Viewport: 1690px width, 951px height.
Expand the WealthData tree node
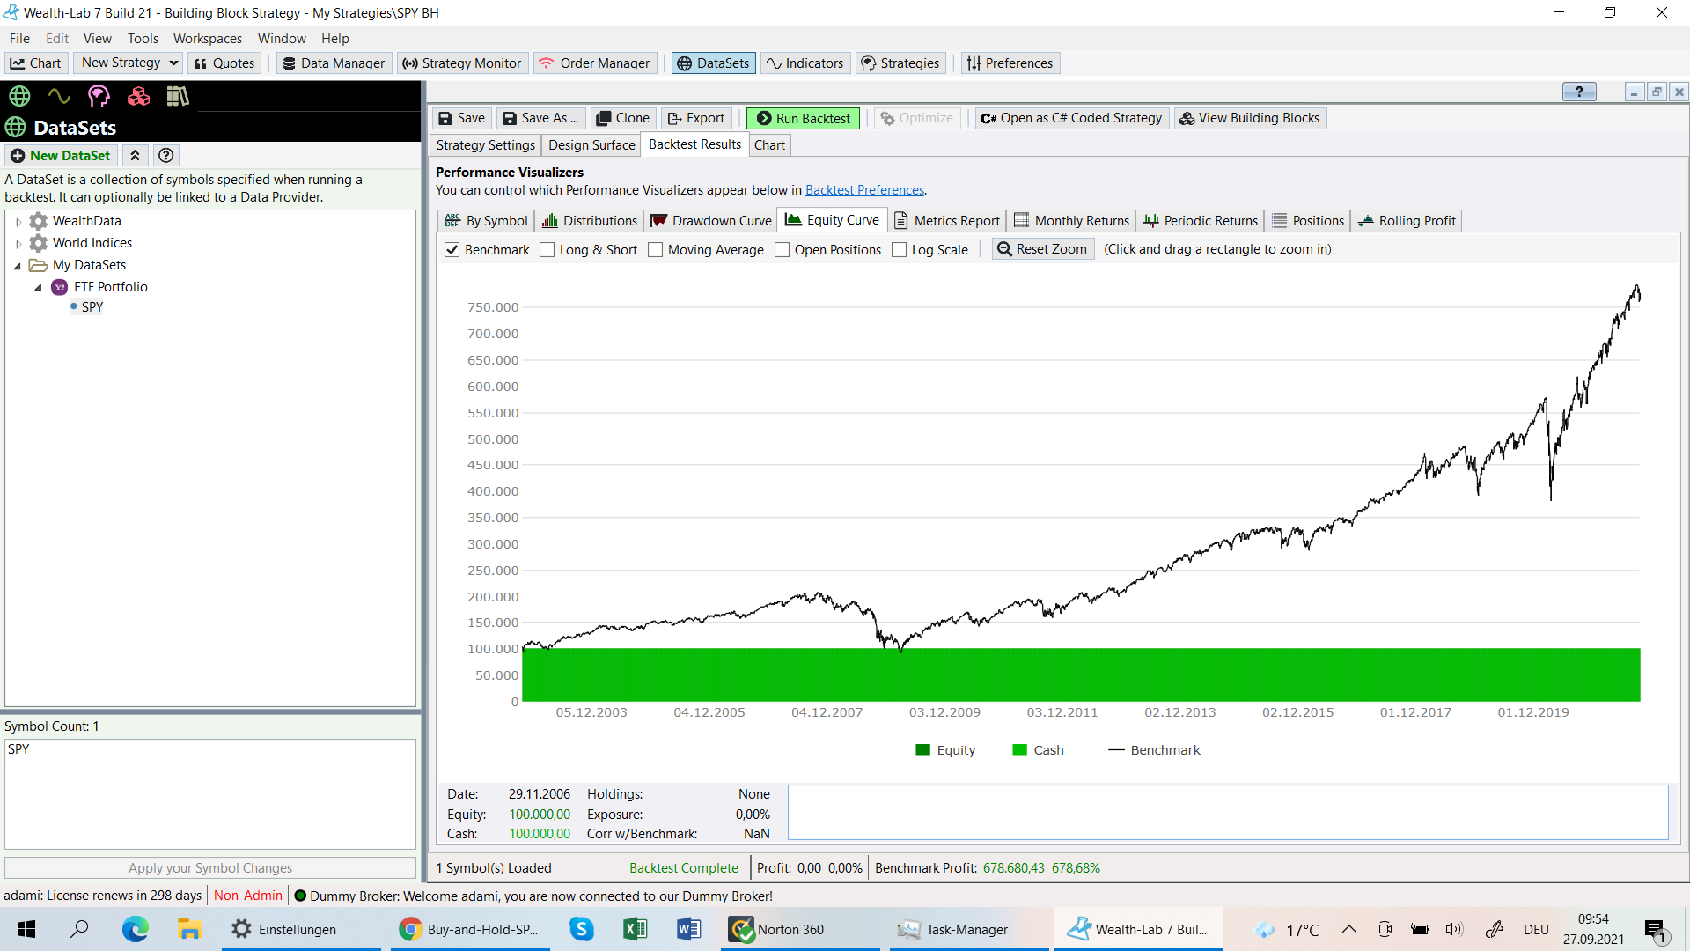click(x=18, y=222)
